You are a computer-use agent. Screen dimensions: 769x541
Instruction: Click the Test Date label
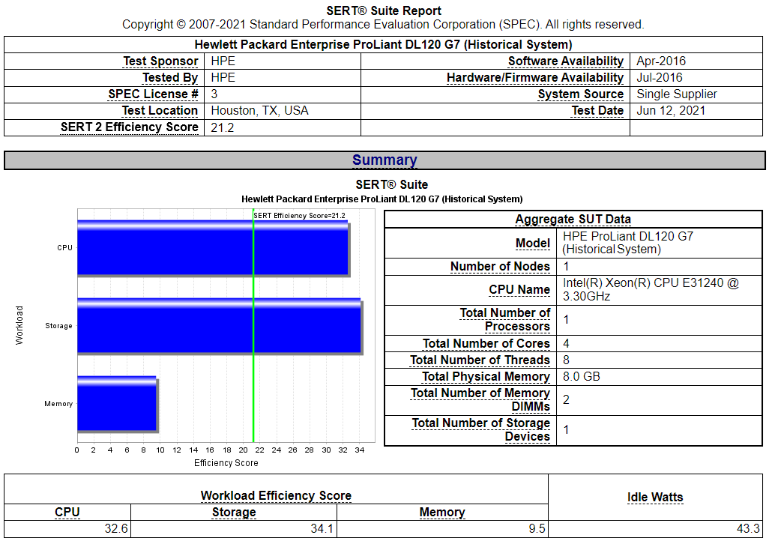tap(597, 111)
